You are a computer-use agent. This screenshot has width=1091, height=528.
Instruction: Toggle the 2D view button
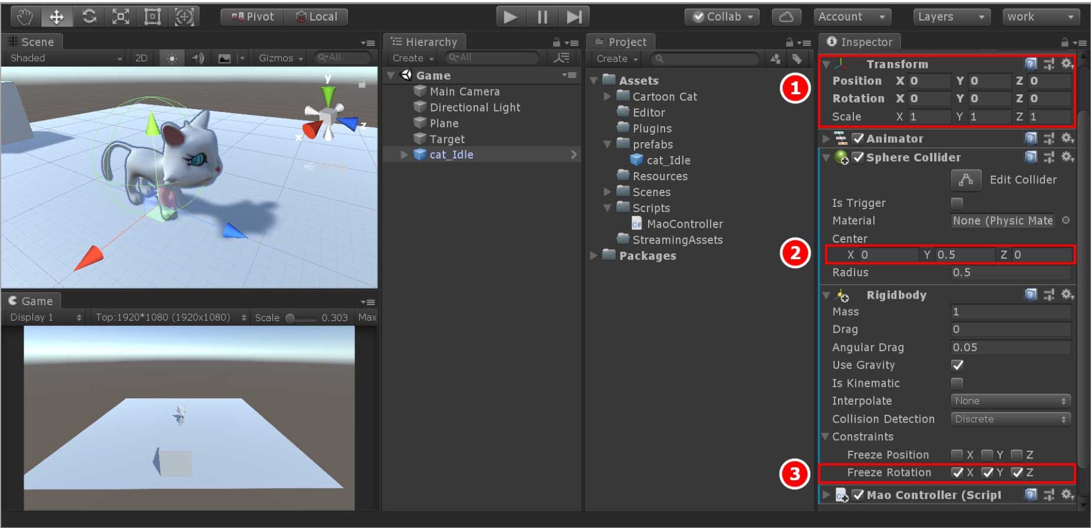pyautogui.click(x=142, y=58)
